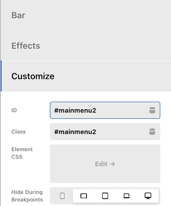171x206 pixels.
Task: Open the Bar settings tab
Action: point(86,15)
